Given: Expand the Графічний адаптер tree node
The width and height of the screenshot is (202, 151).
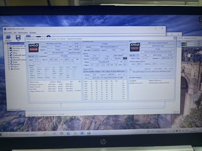Looking at the screenshot, I should click(8, 55).
